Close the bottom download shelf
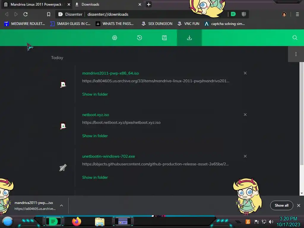304x228 pixels. (x=299, y=205)
